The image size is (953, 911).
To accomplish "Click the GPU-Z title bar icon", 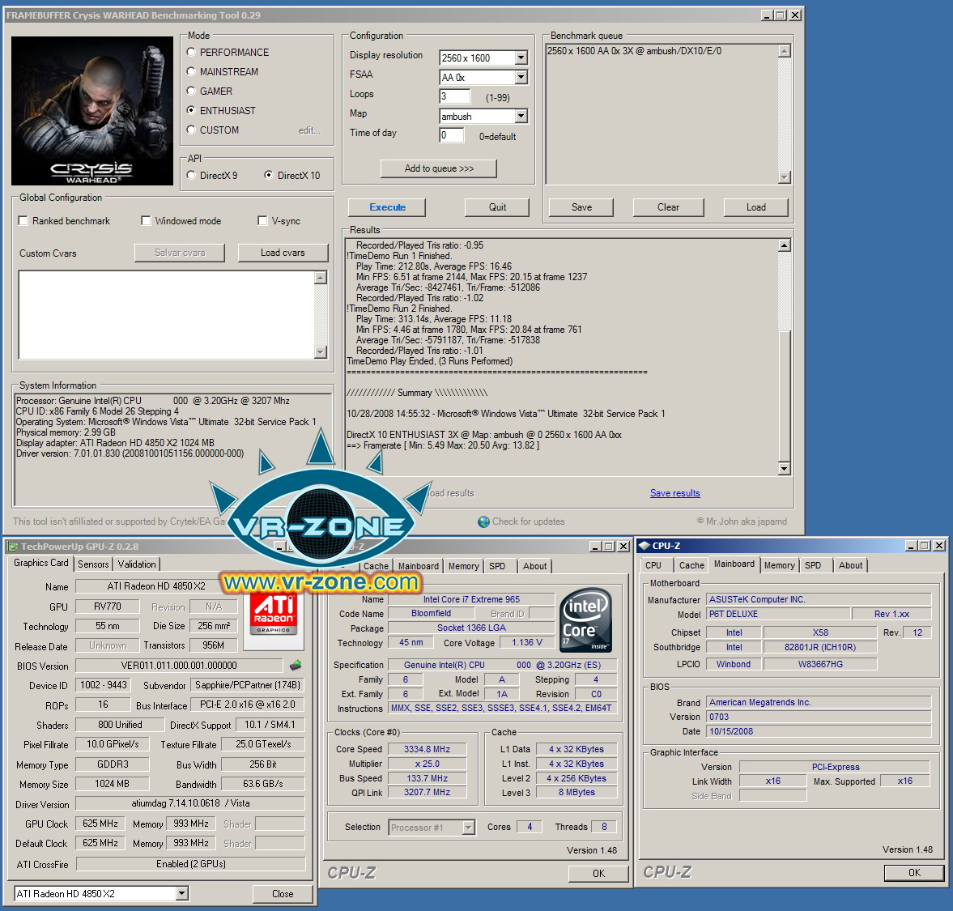I will point(12,547).
